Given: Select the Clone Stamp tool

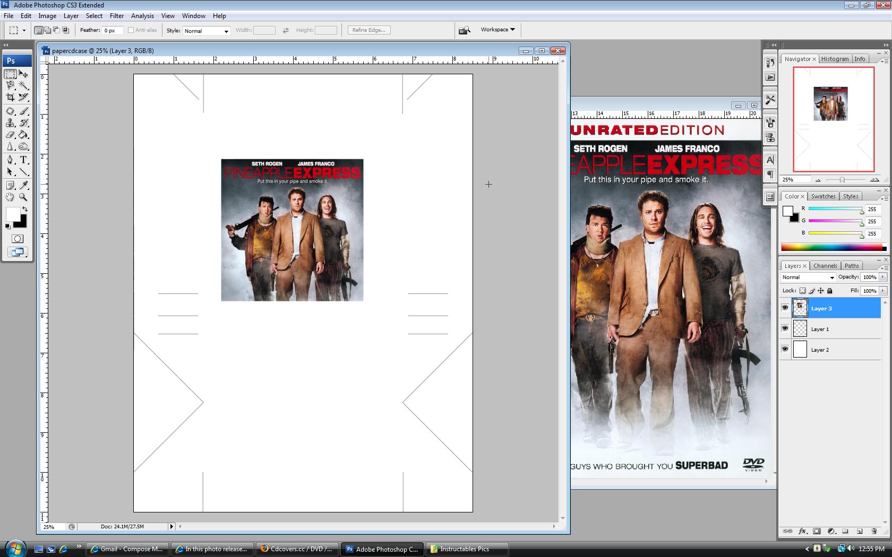Looking at the screenshot, I should [10, 123].
